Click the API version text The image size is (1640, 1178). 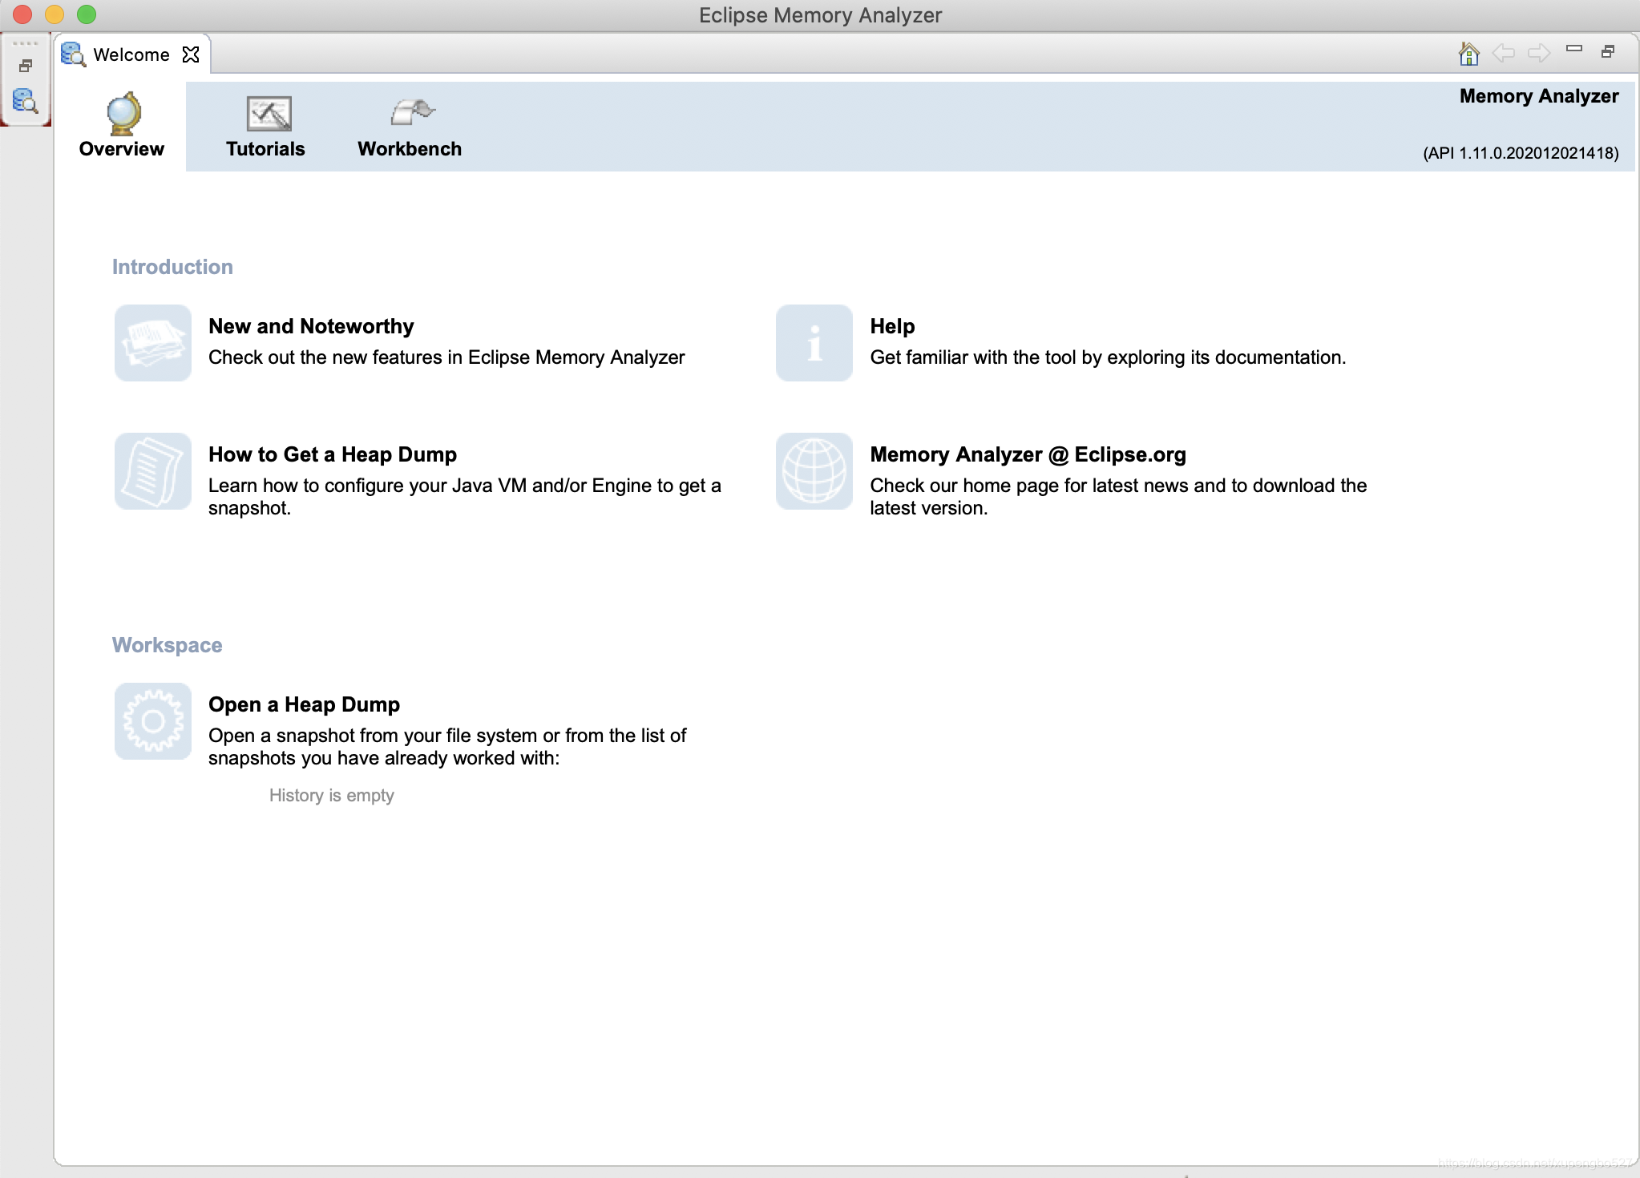[1521, 153]
